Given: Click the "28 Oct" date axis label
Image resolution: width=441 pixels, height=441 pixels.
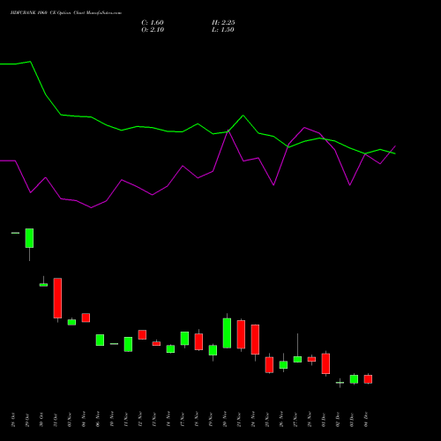Looking at the screenshot, I should (13, 420).
